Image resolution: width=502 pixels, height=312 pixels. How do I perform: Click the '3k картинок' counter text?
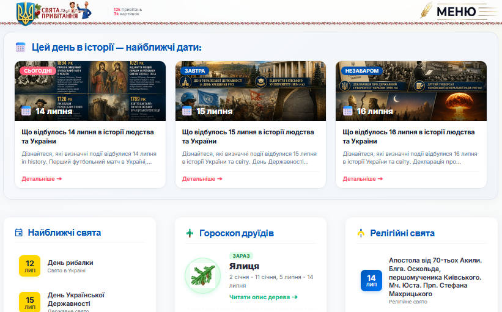tap(127, 14)
